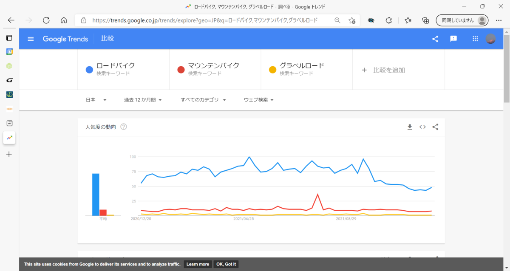Select the Google Trends sidebar tab
510x271 pixels.
pyautogui.click(x=9, y=138)
